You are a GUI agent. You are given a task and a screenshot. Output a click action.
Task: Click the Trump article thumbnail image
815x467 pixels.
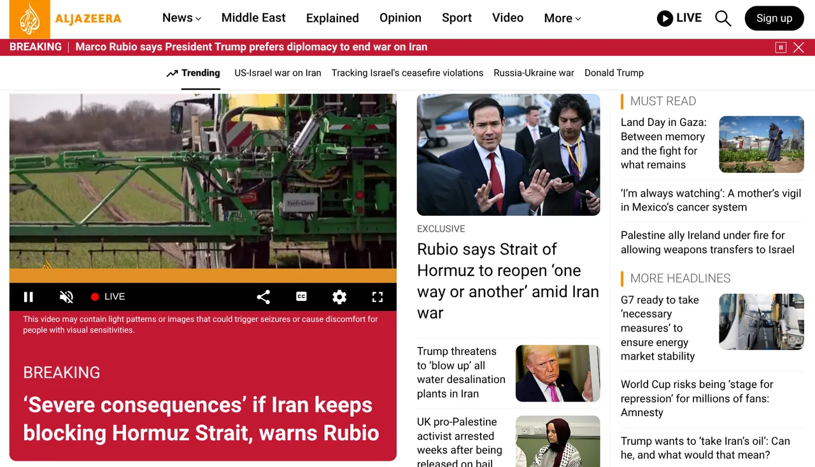tap(558, 373)
